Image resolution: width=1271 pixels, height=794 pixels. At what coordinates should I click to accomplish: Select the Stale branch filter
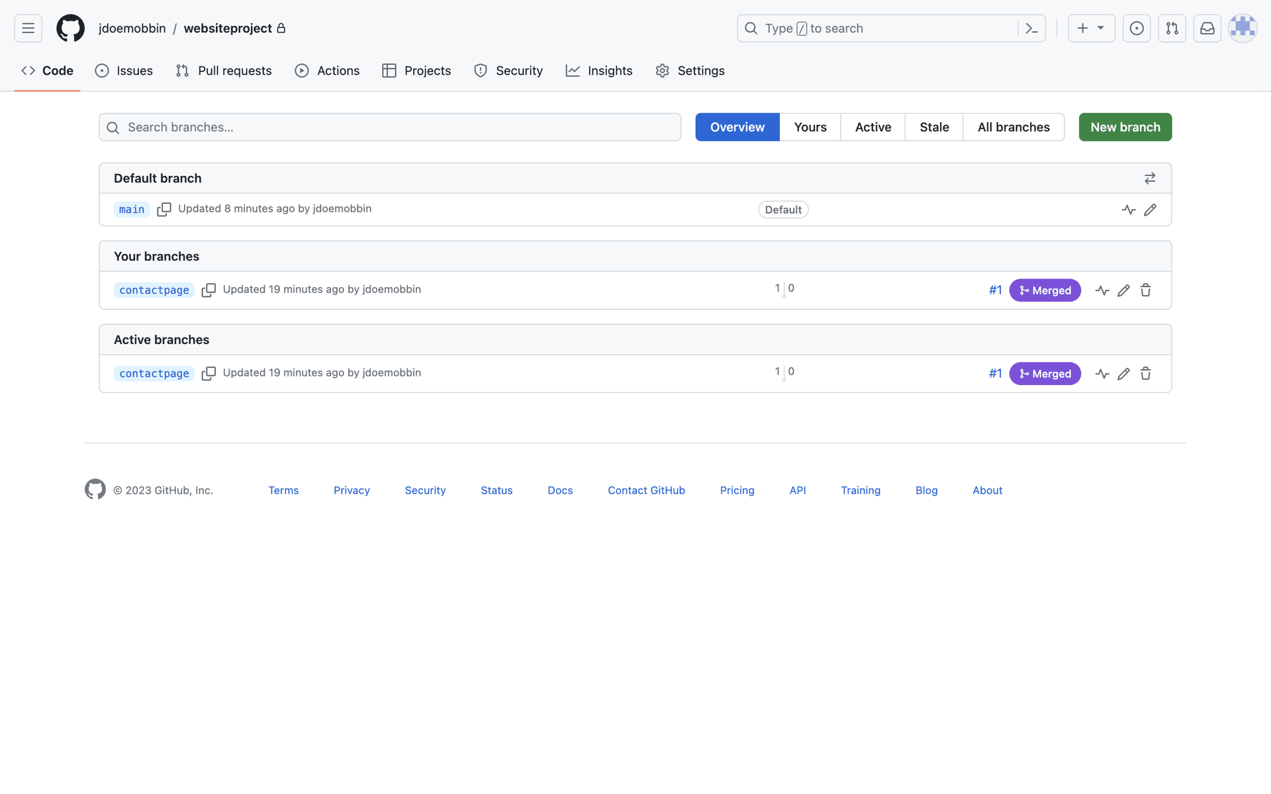click(x=934, y=127)
